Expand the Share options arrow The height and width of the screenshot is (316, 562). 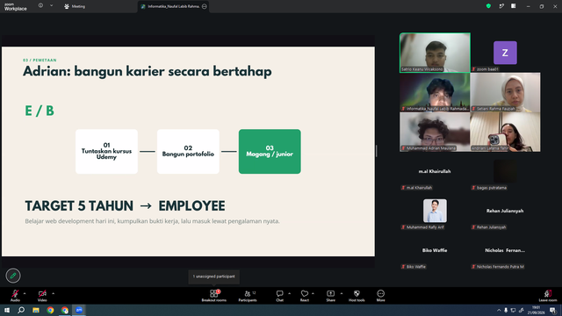(342, 293)
